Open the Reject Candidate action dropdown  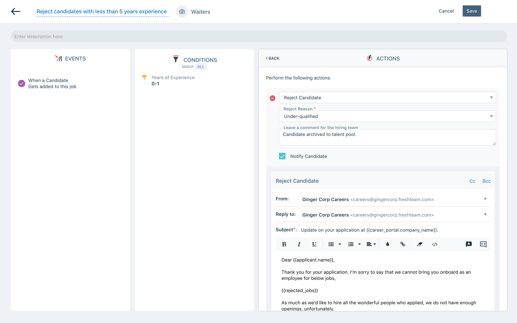(387, 97)
